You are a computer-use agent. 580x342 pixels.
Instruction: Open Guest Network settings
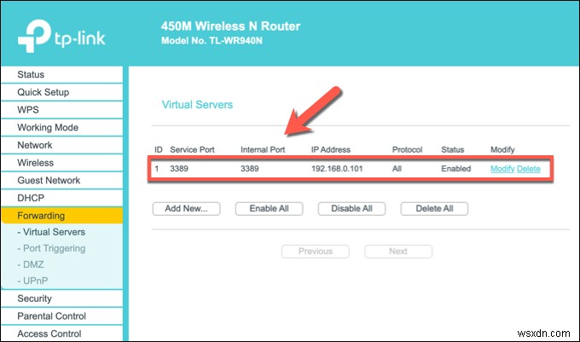61,181
